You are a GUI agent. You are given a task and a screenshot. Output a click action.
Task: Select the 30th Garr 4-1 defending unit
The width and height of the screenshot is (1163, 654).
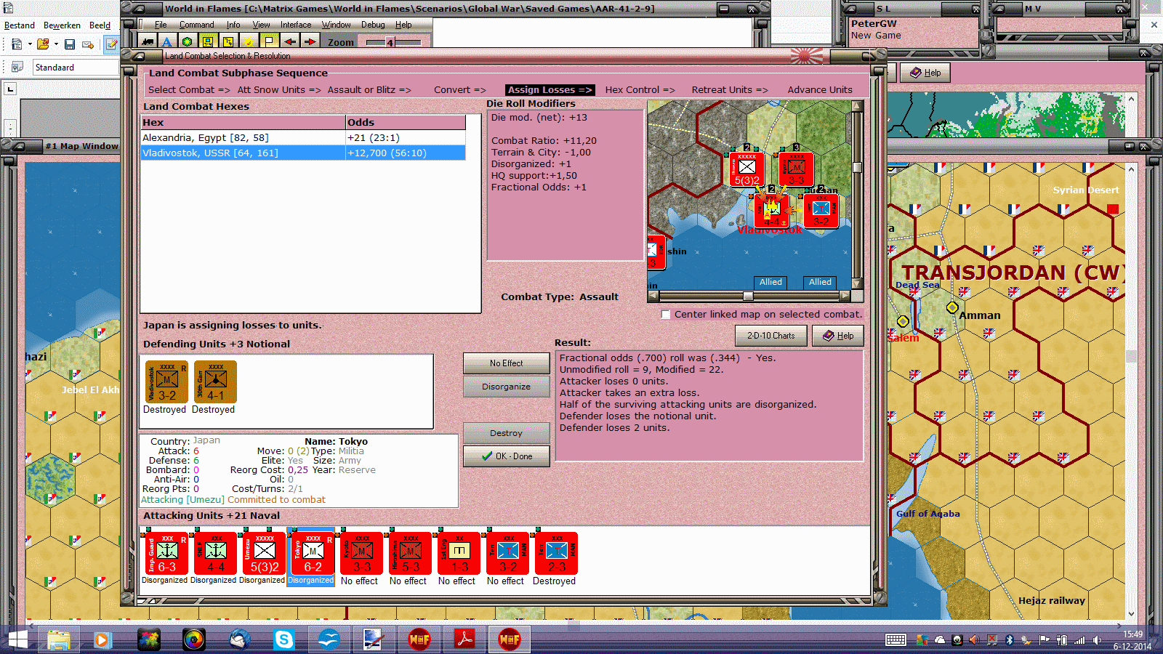click(x=215, y=382)
